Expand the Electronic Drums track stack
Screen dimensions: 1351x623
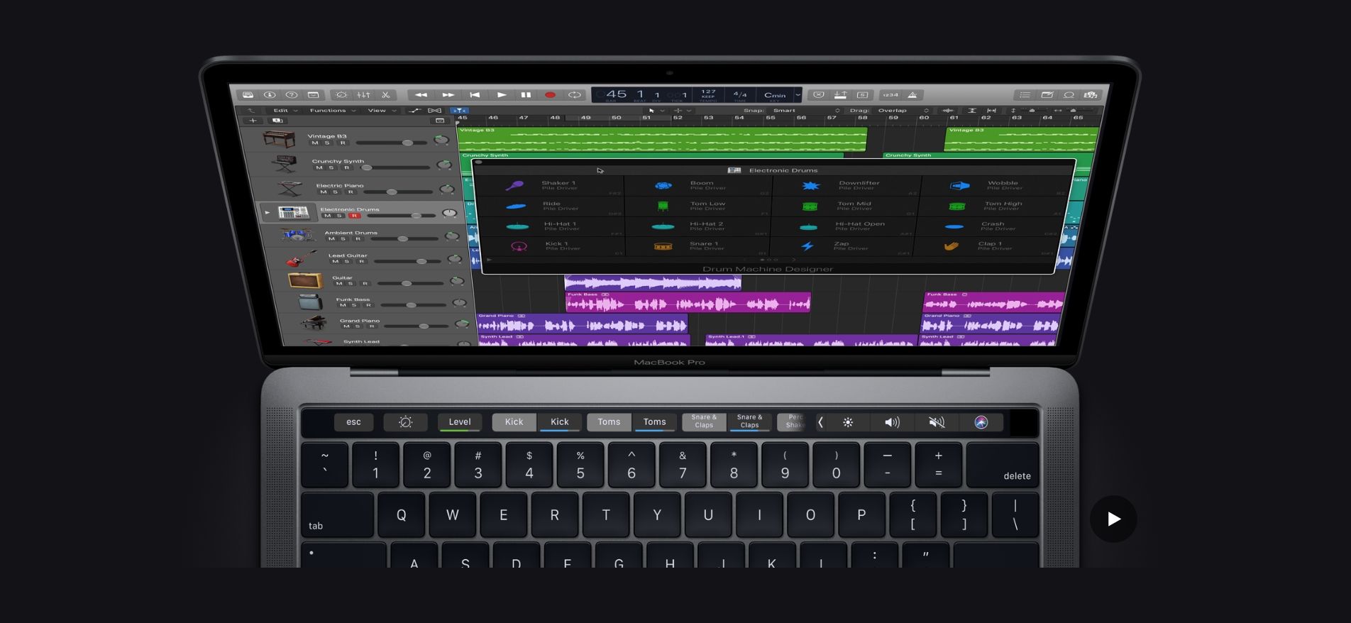pos(268,212)
